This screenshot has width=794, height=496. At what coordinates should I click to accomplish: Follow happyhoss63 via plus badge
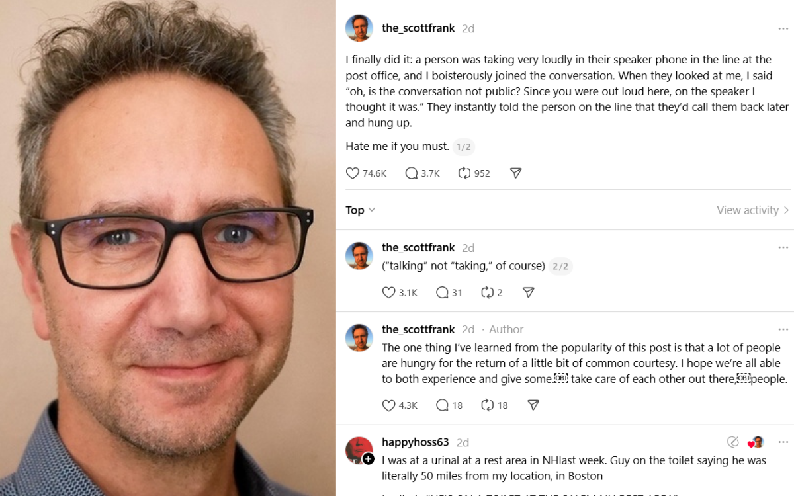click(x=369, y=459)
